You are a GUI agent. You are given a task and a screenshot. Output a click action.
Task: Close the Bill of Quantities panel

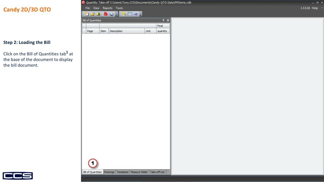[x=168, y=20]
